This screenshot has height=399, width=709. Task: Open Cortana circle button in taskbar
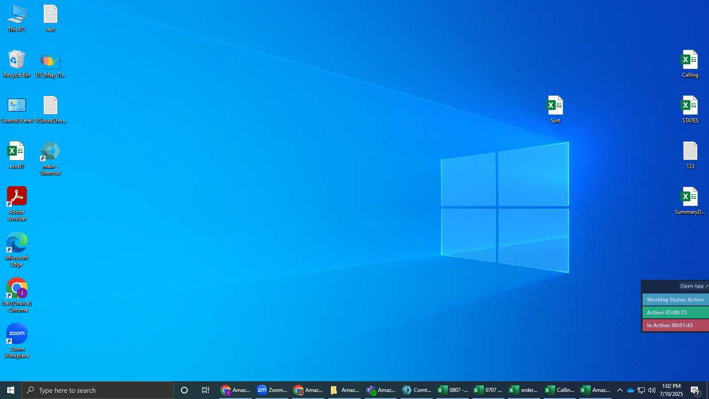184,390
